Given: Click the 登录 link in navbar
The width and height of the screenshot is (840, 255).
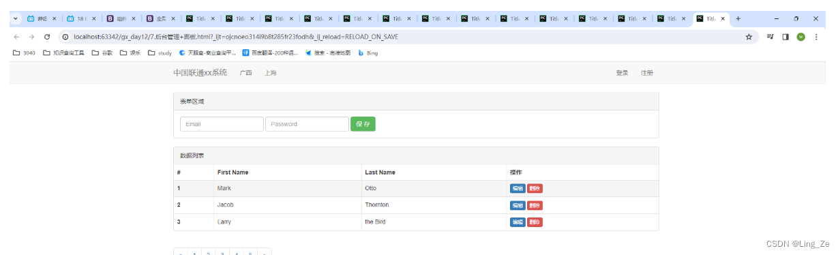Looking at the screenshot, I should pyautogui.click(x=622, y=73).
